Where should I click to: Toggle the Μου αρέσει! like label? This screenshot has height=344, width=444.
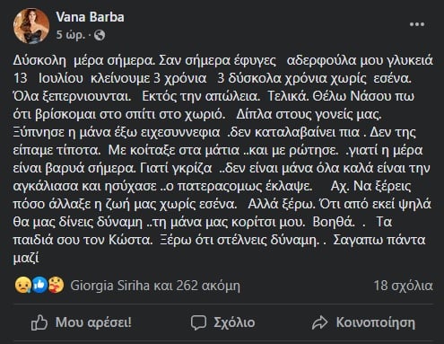(93, 322)
